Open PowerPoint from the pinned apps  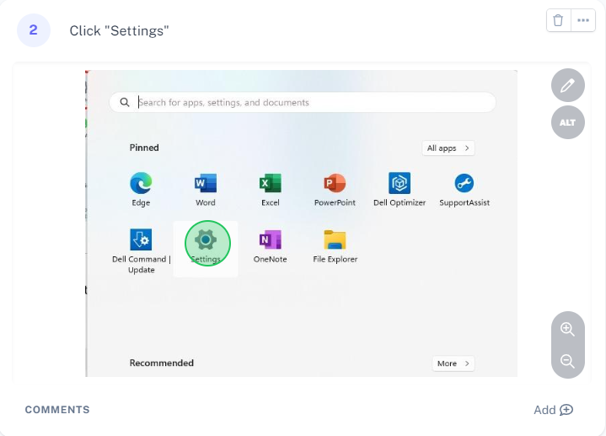click(335, 189)
